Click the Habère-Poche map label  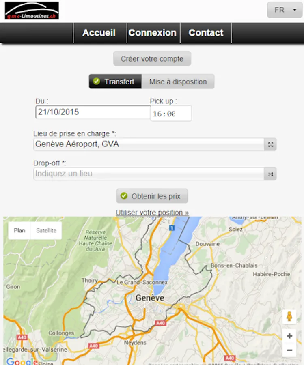click(272, 274)
